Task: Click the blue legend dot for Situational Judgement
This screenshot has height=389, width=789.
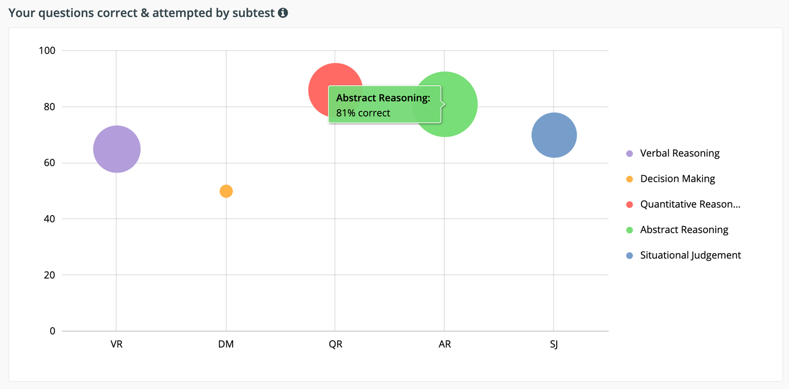Action: click(630, 255)
